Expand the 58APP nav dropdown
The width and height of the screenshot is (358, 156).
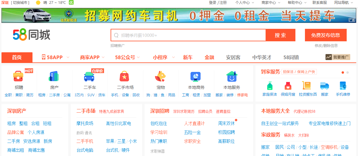click(68, 57)
